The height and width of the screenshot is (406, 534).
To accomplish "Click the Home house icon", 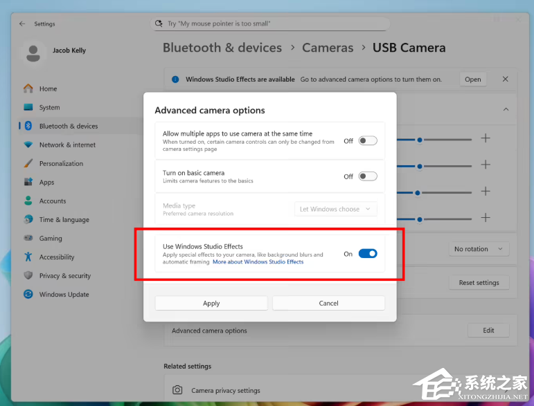I will coord(28,89).
